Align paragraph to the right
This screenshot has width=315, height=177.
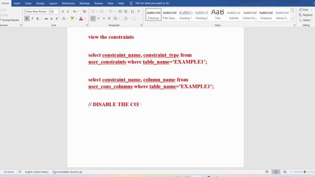(x=104, y=19)
